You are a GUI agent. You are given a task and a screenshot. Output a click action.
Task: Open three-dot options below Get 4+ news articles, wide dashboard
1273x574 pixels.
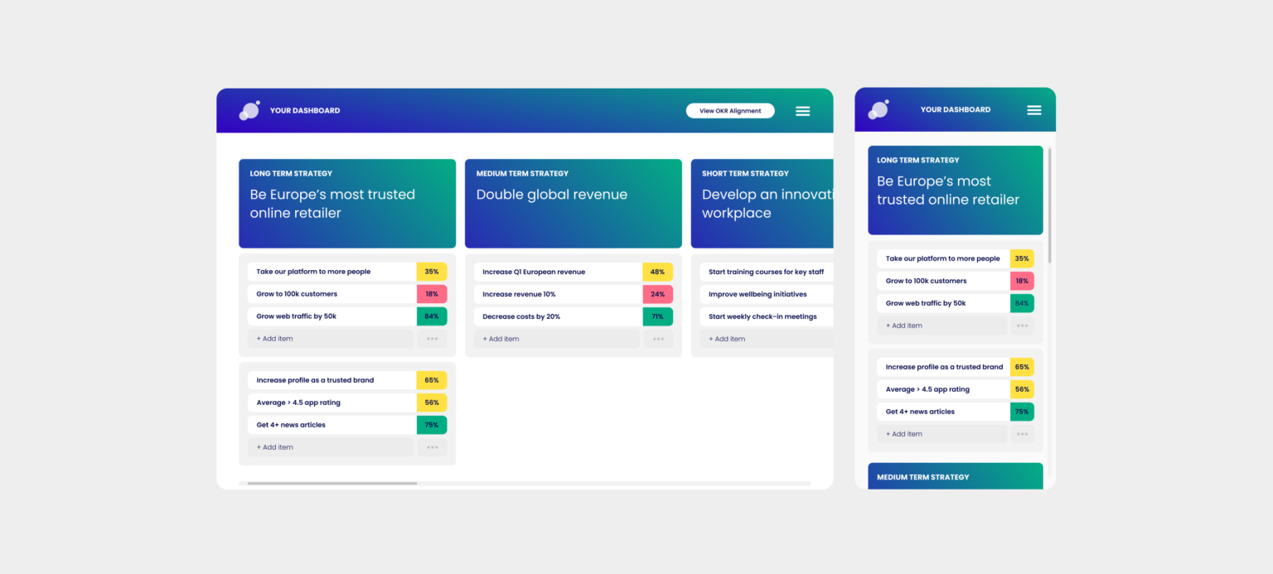coord(432,447)
